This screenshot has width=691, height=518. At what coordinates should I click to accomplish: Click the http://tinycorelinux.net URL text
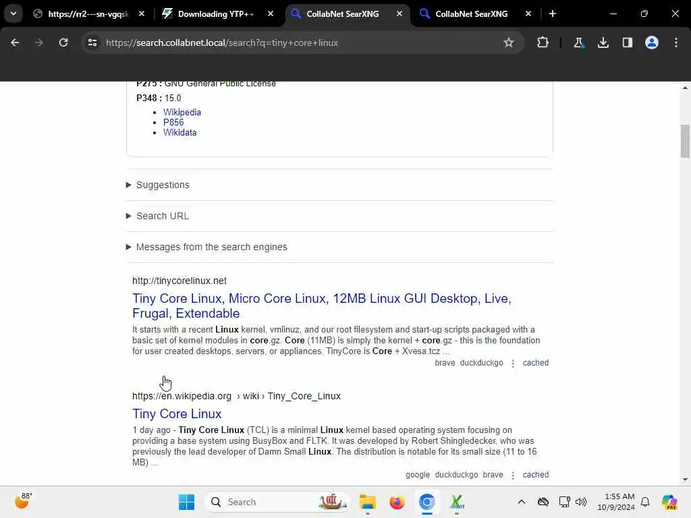point(179,281)
